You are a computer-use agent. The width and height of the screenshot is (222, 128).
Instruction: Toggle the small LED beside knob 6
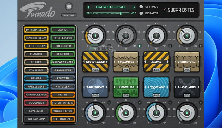point(140,103)
